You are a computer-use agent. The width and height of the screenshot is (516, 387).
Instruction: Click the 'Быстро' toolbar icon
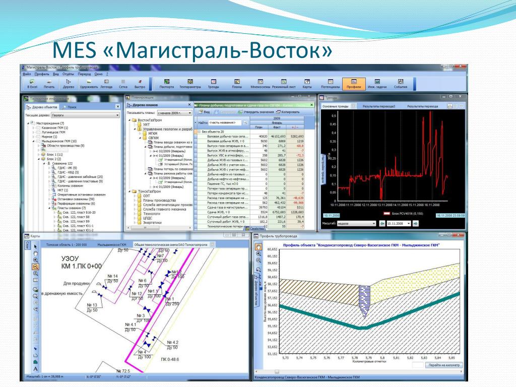pyautogui.click(x=140, y=84)
